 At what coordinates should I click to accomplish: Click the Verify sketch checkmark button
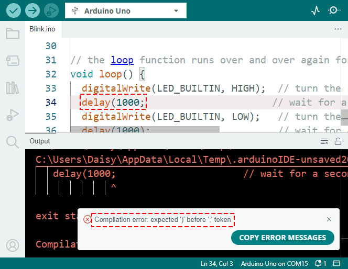point(14,10)
